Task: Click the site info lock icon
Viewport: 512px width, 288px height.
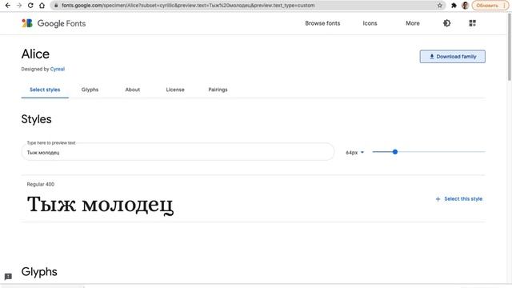Action: click(x=56, y=6)
